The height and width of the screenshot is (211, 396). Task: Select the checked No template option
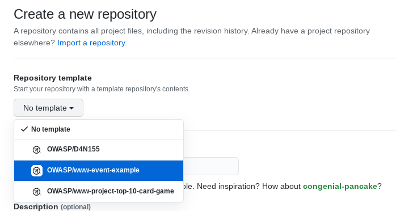[99, 129]
